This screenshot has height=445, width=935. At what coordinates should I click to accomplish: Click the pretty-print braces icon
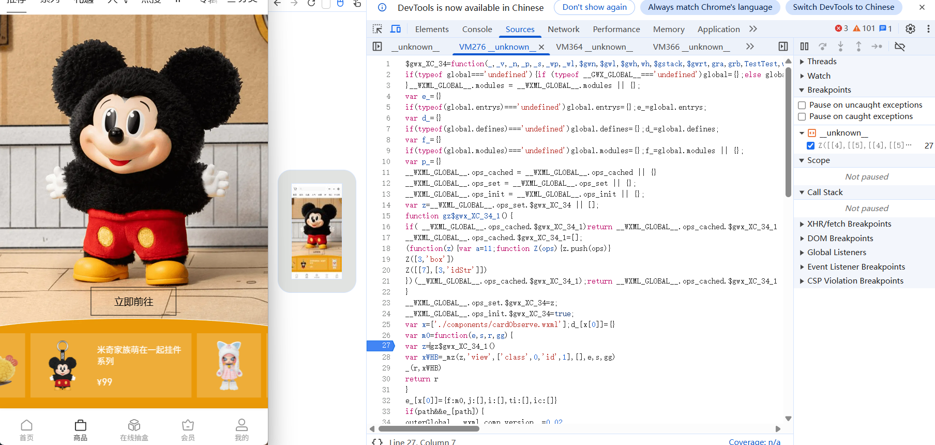[378, 441]
